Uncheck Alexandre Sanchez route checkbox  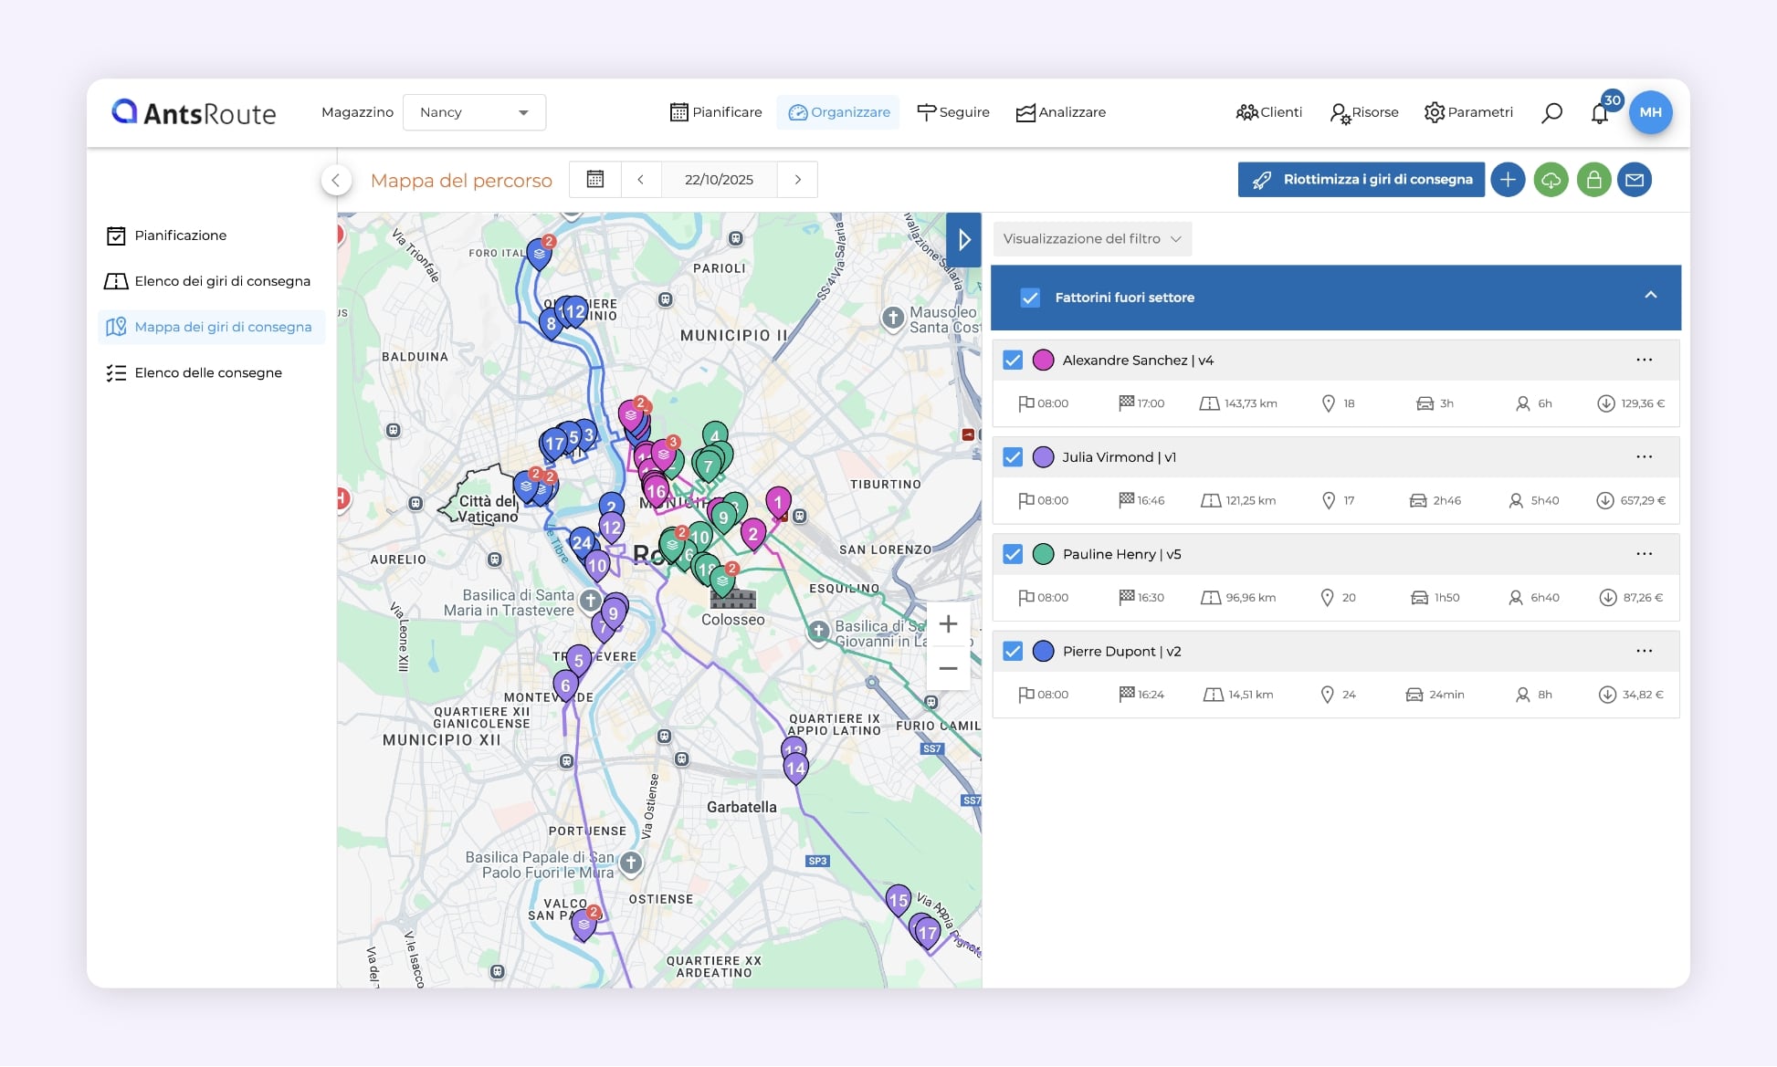[1013, 361]
